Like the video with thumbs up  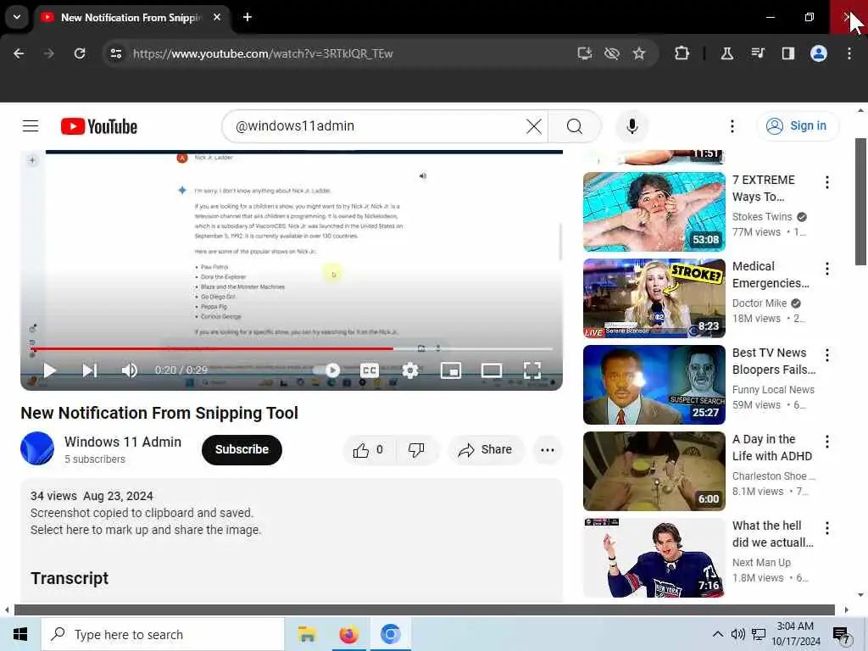(369, 449)
